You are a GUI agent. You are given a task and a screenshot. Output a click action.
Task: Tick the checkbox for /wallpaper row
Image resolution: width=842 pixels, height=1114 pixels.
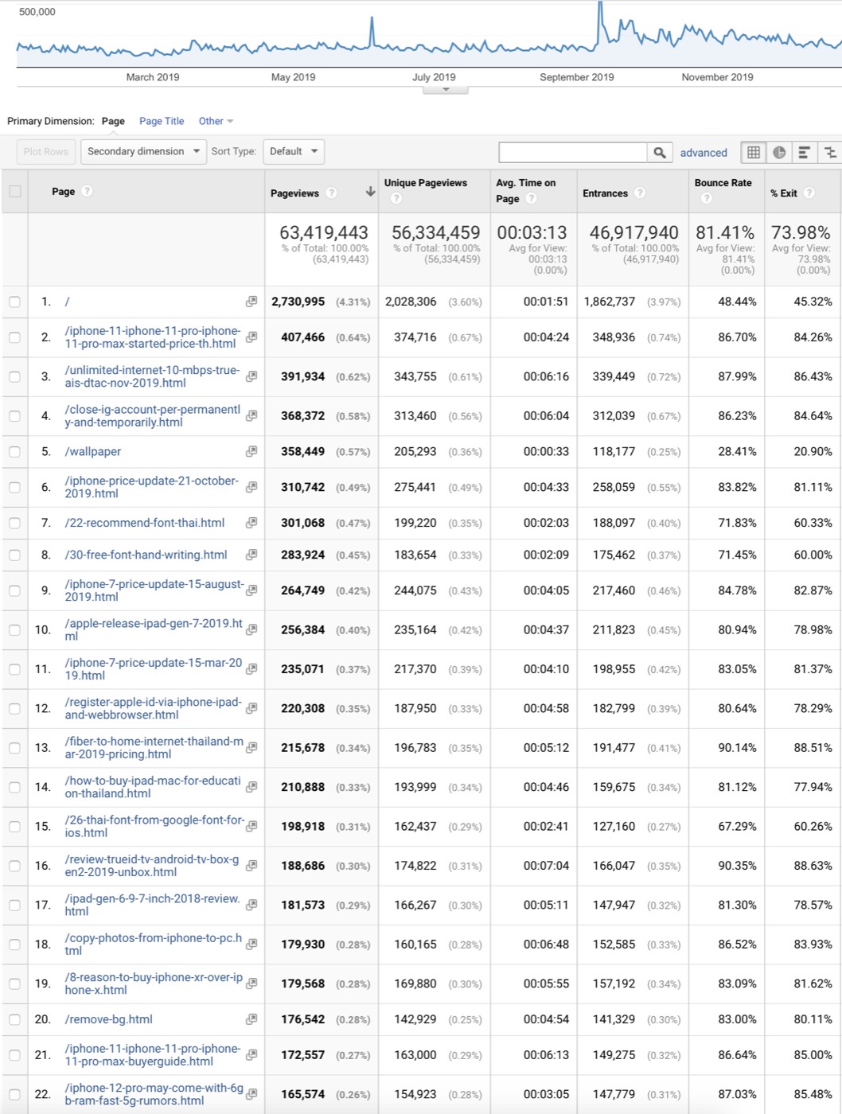click(x=15, y=452)
